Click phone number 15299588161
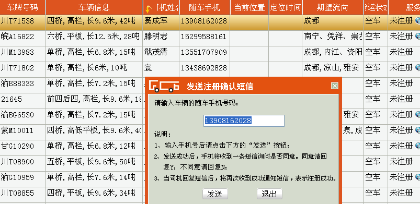 (204, 37)
